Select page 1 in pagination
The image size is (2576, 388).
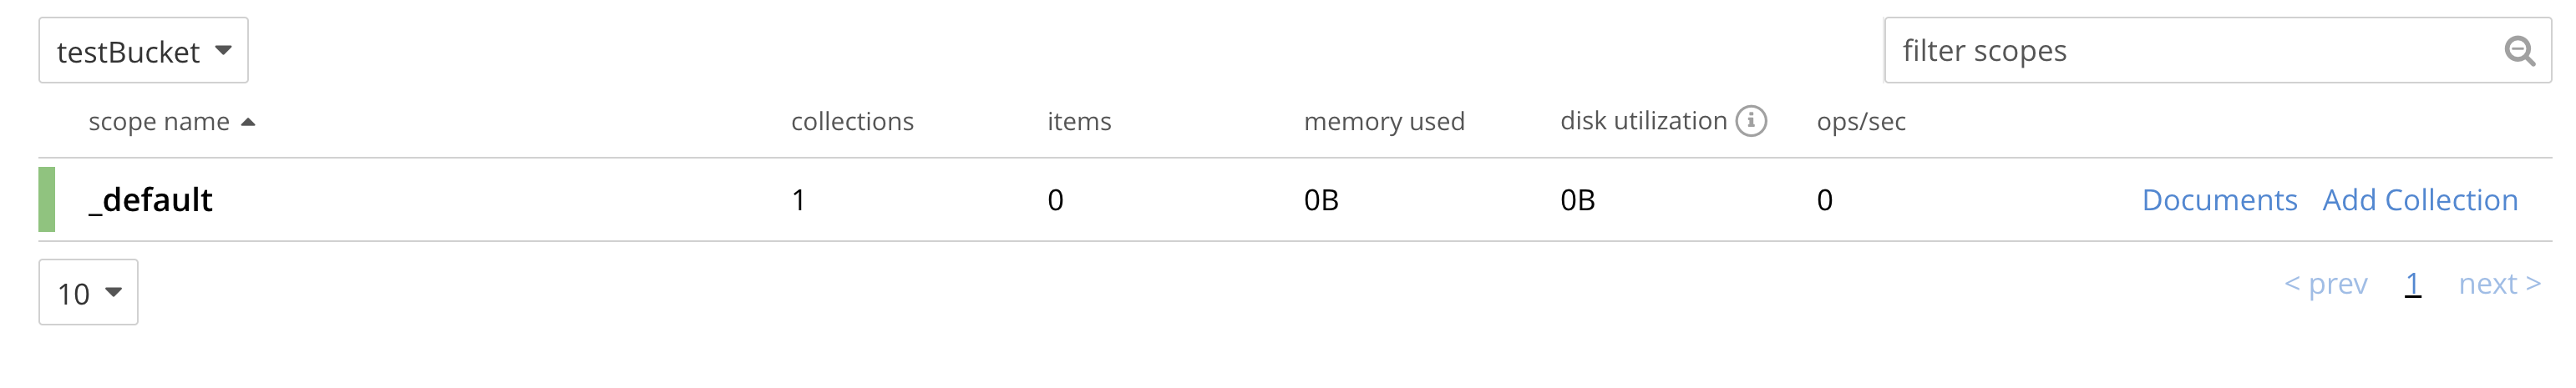coord(2413,284)
